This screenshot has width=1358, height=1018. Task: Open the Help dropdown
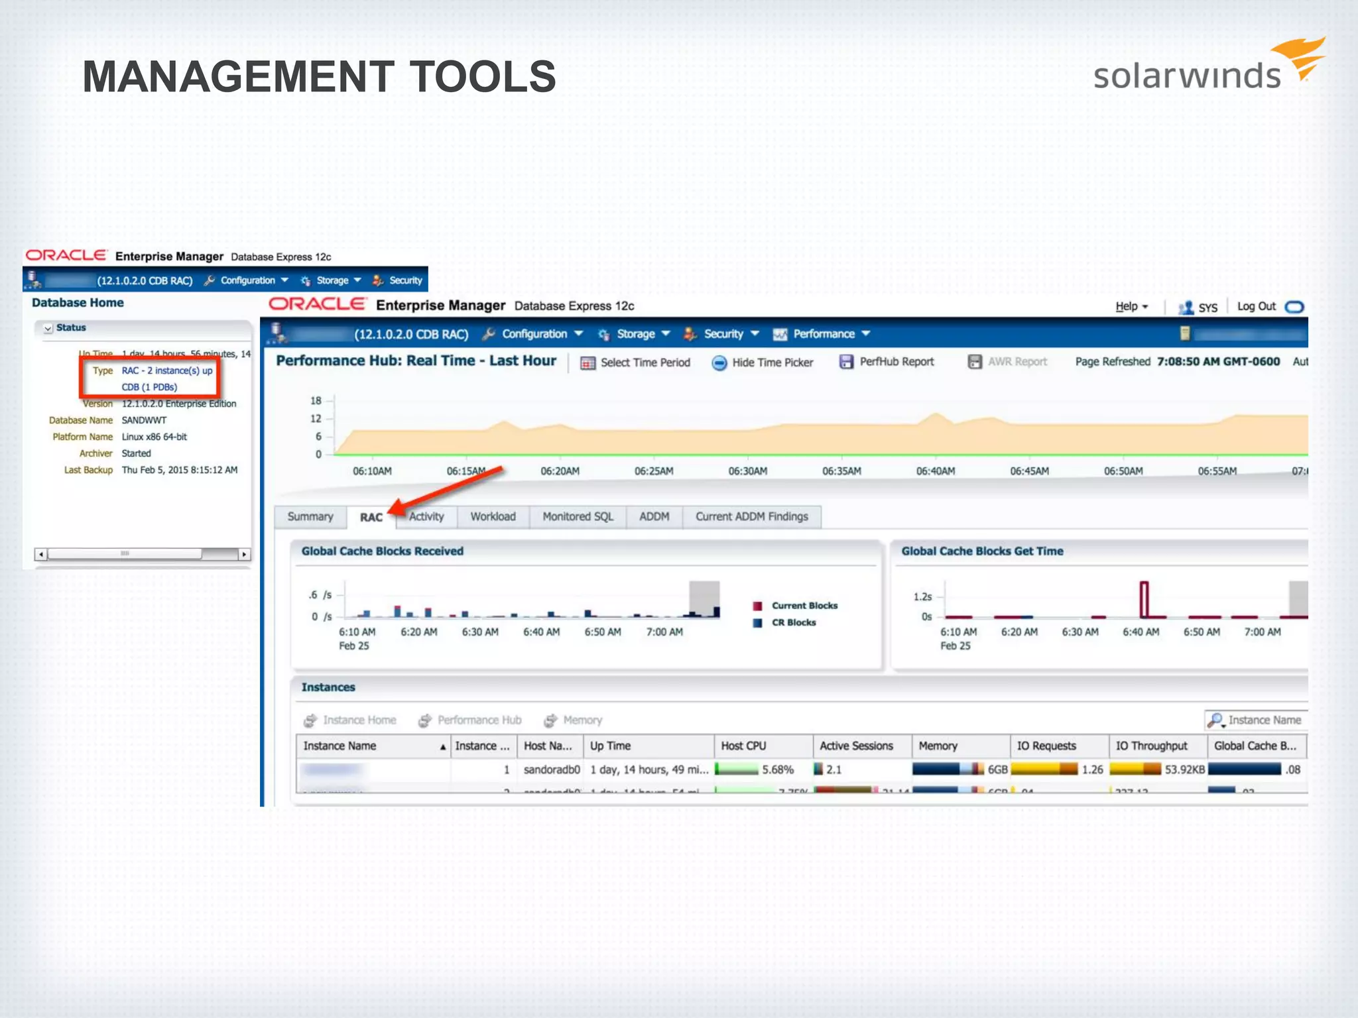(x=1131, y=306)
